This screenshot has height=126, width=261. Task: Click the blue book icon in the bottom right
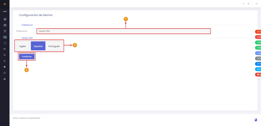pyautogui.click(x=256, y=120)
